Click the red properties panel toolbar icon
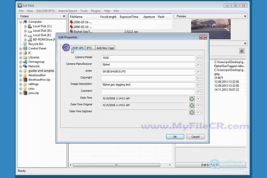 pos(242,51)
